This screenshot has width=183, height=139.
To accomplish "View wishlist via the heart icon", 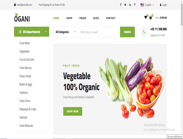I will [146, 17].
